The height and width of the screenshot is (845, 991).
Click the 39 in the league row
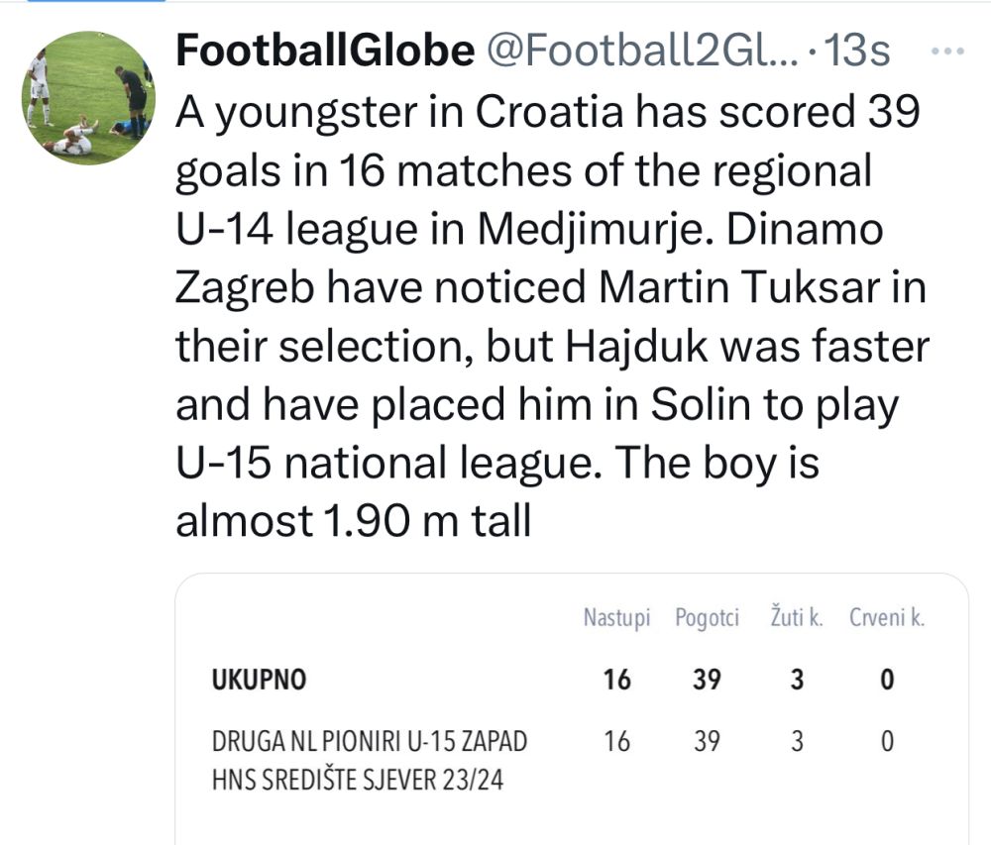coord(707,741)
